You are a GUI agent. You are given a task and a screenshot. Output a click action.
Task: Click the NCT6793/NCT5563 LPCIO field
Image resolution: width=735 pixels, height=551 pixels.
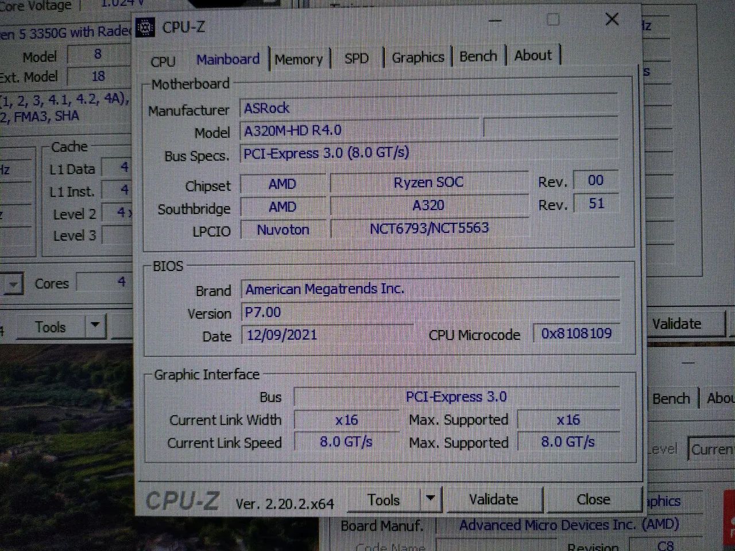pos(428,228)
